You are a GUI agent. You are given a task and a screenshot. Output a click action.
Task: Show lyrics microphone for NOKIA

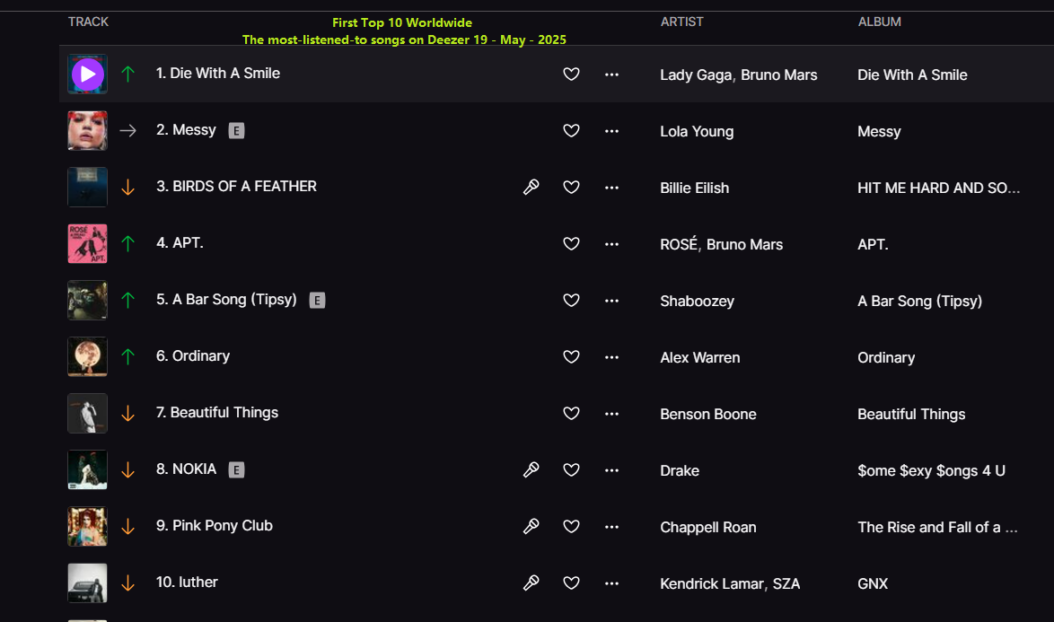531,469
